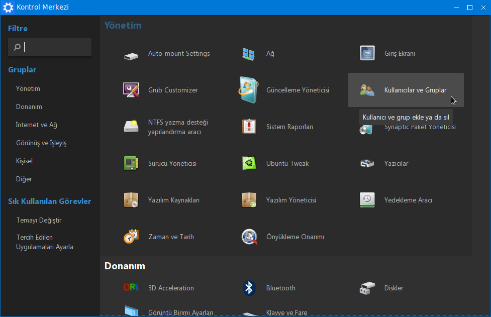
Task: Launch Grub Customizer icon
Action: pyautogui.click(x=131, y=90)
